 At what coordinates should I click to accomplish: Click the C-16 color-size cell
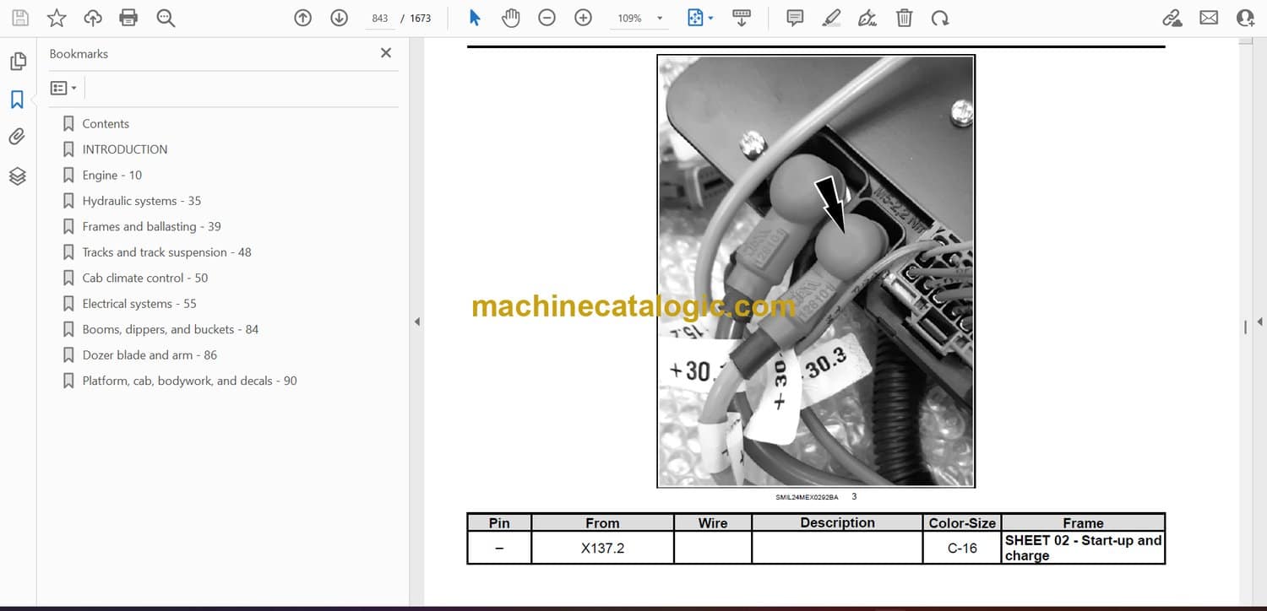pos(962,548)
